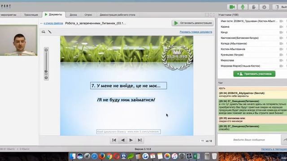Open the Доска tab

73,15
